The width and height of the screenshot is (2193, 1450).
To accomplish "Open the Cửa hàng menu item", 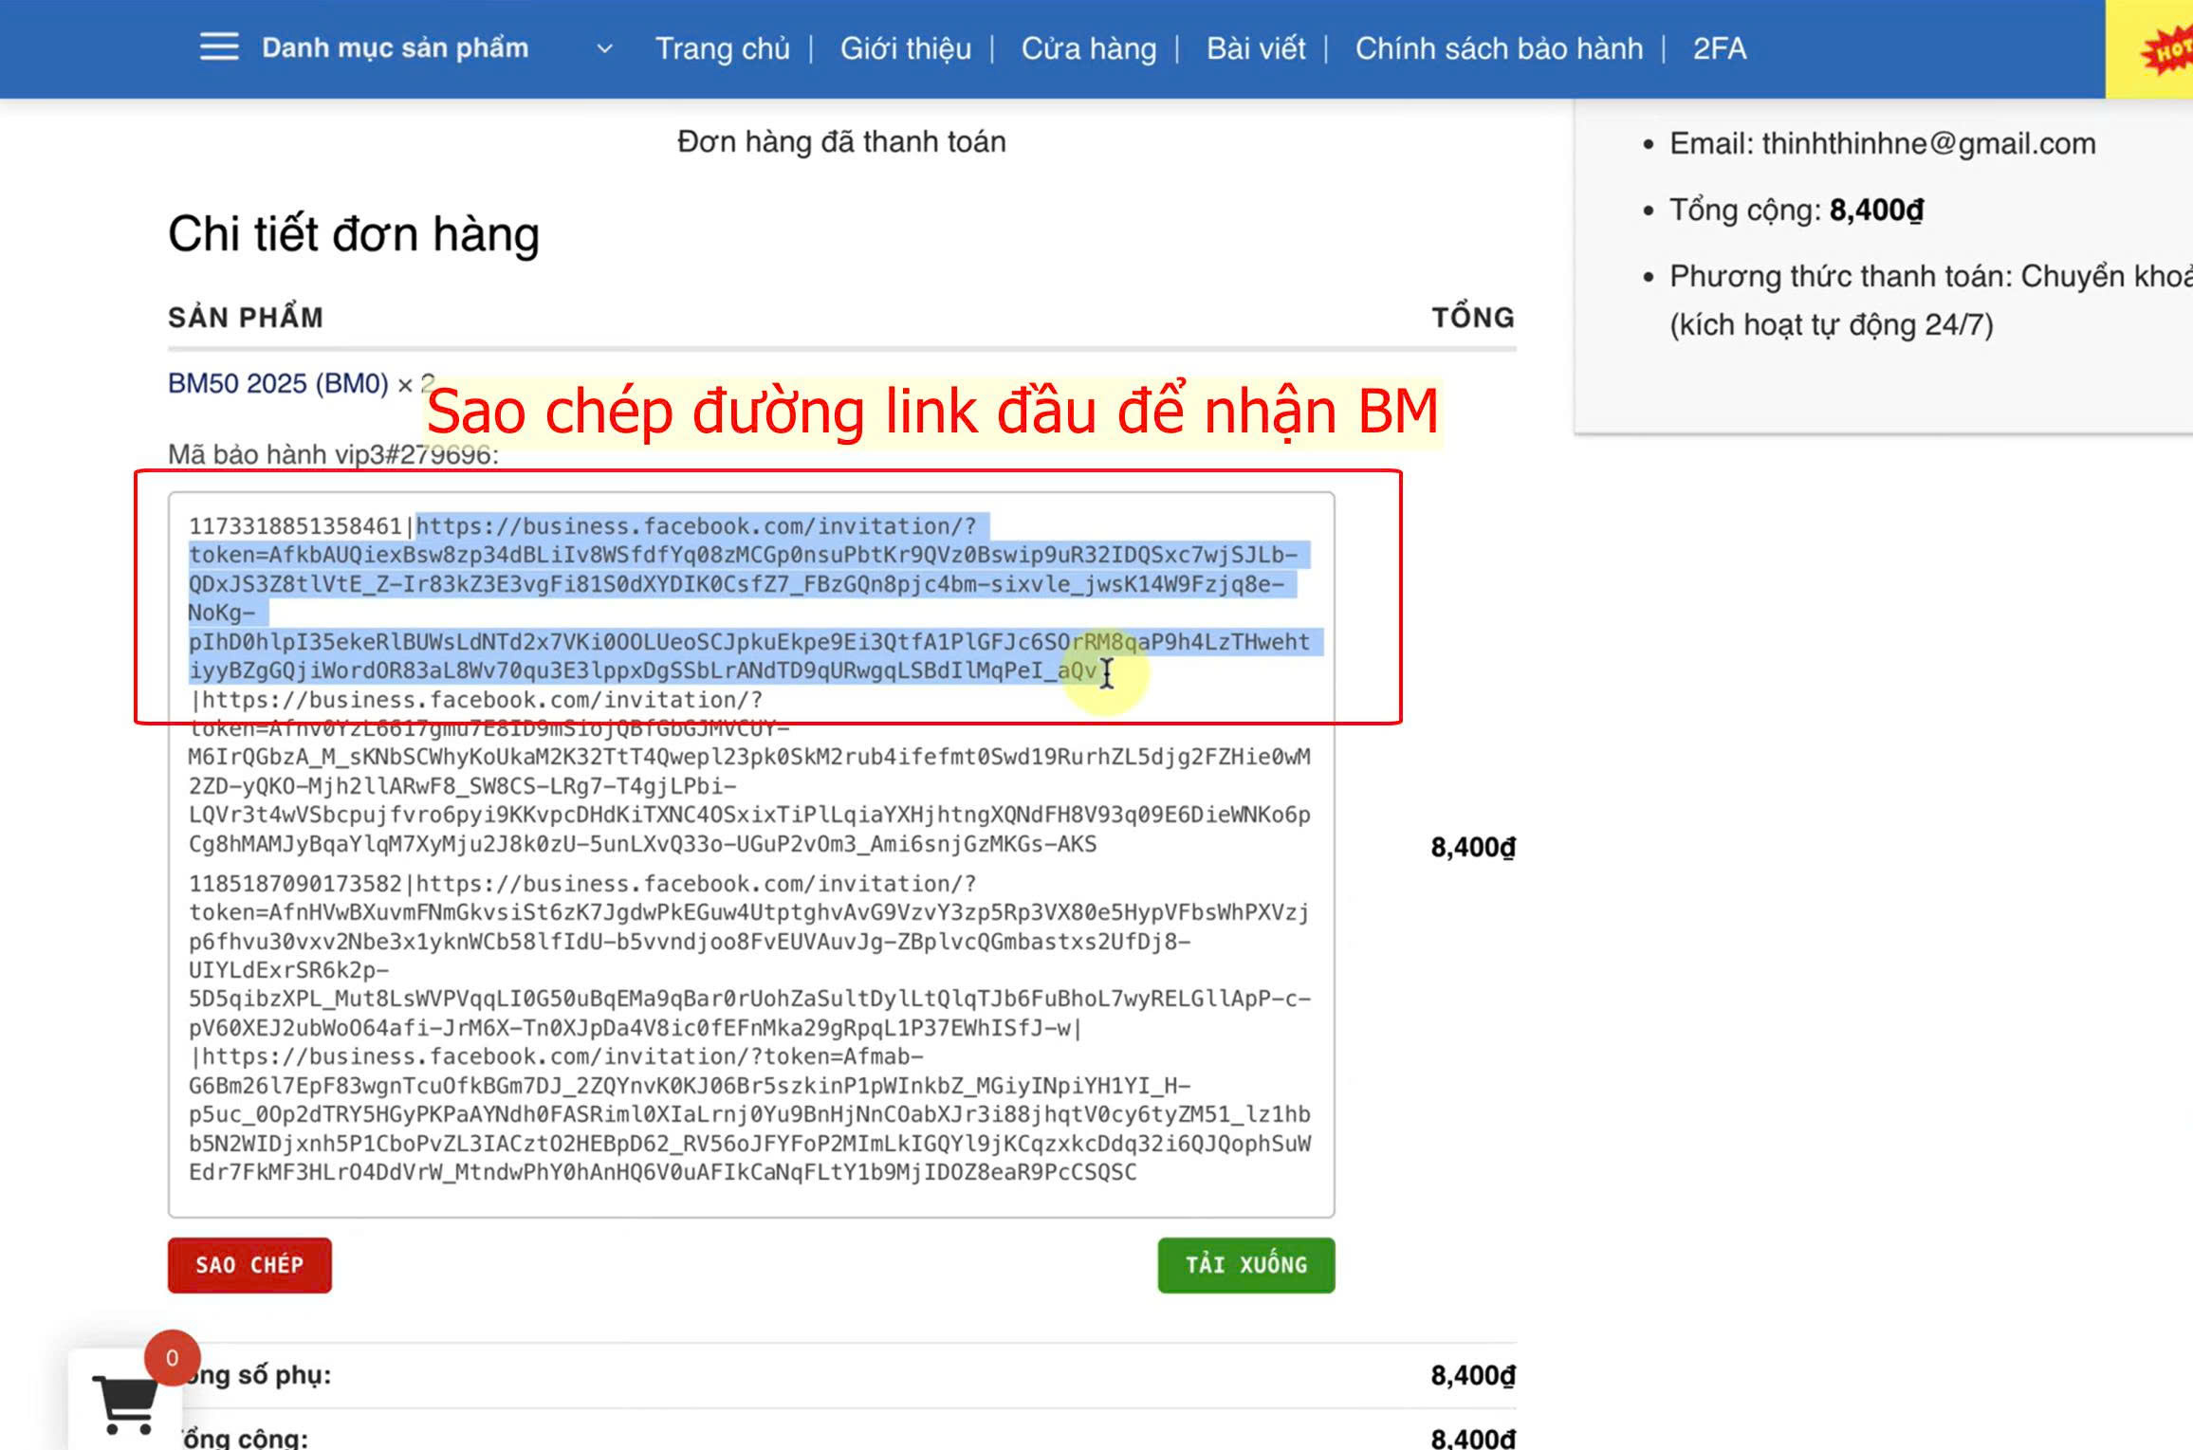I will click(1088, 48).
